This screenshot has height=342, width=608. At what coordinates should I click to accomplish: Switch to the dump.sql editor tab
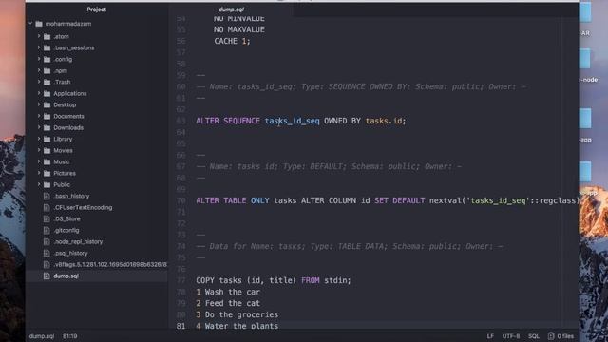(x=231, y=9)
